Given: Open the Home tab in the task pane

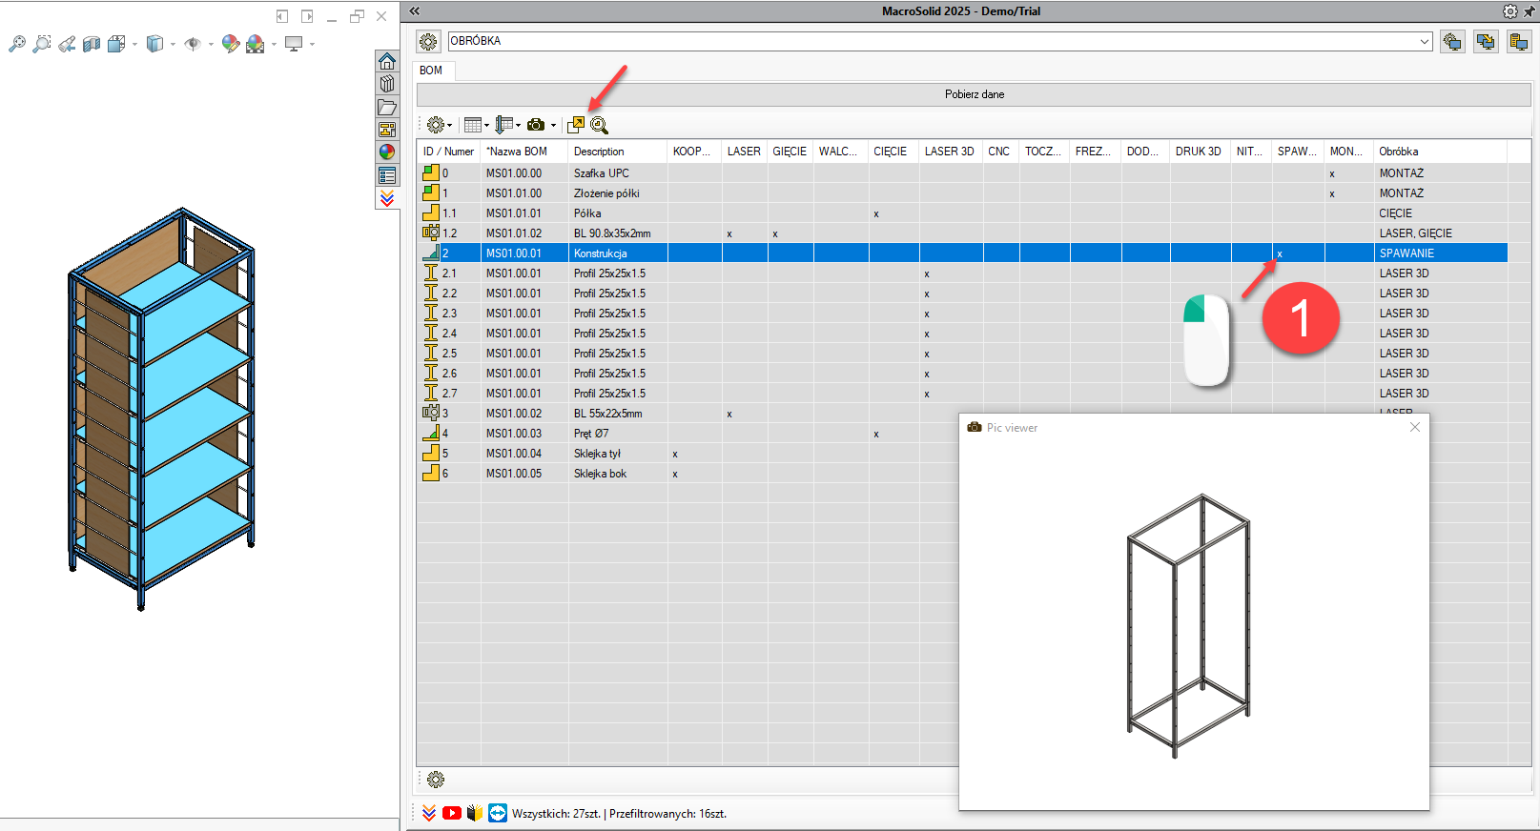Looking at the screenshot, I should click(x=387, y=61).
